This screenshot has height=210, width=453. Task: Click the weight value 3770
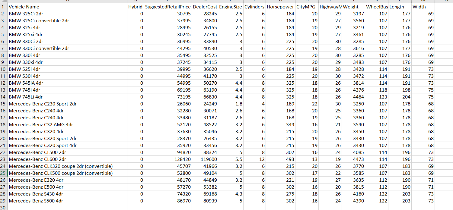pyautogui.click(x=353, y=166)
